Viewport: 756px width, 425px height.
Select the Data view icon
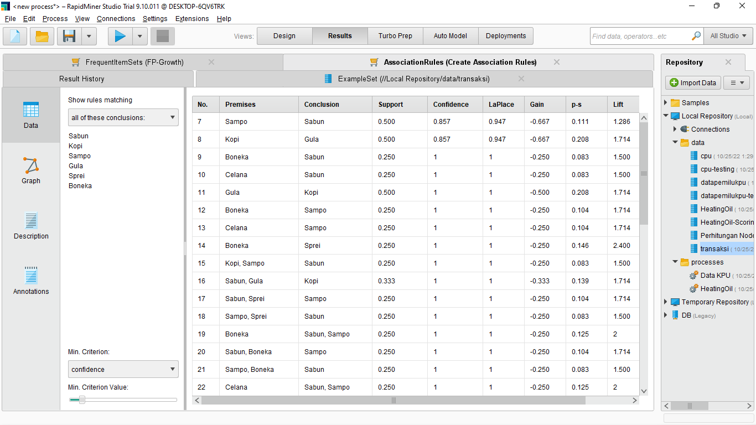30,115
